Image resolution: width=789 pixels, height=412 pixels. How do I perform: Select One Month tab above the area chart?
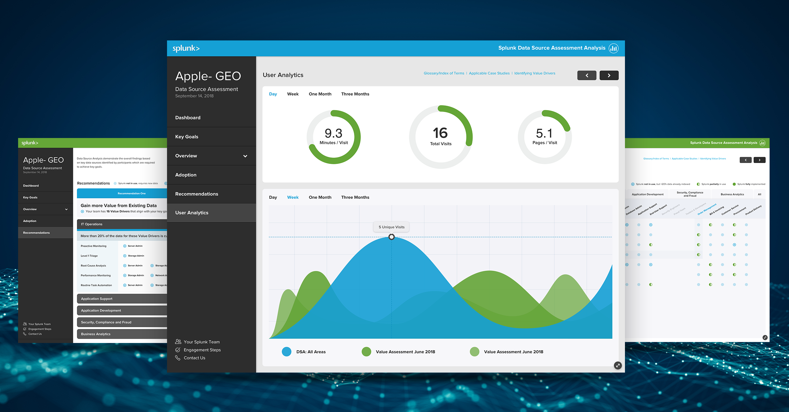[x=320, y=197]
